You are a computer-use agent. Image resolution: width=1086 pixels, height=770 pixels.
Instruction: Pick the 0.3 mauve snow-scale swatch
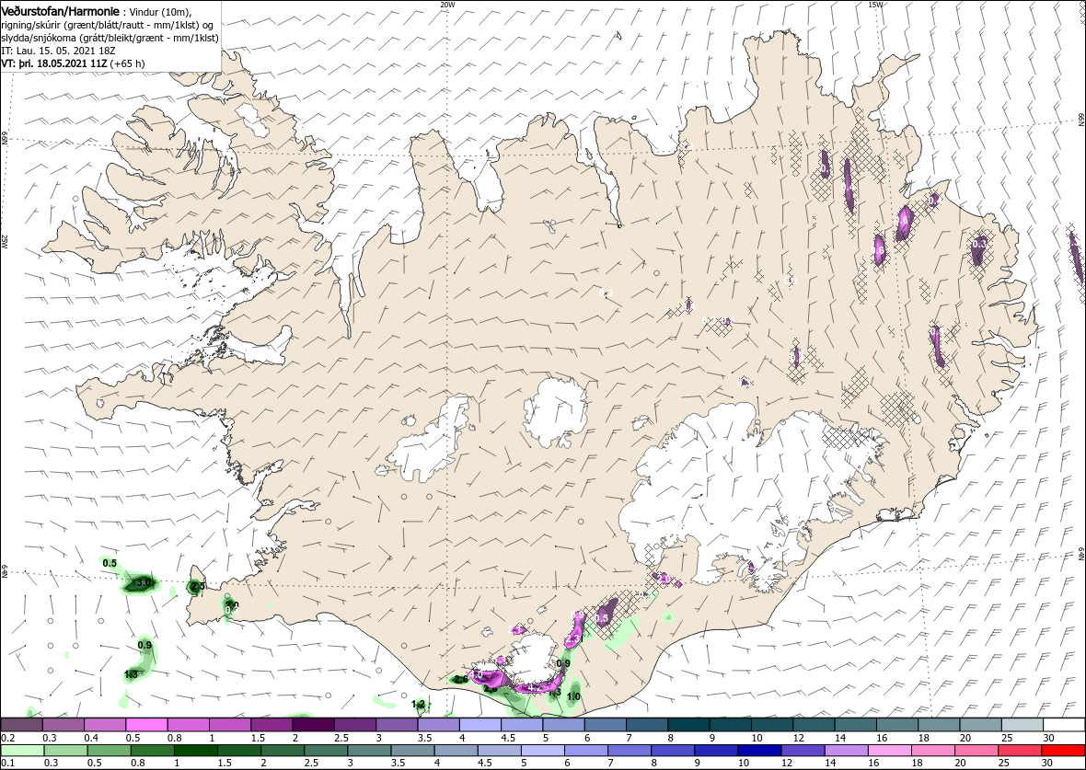tap(64, 725)
